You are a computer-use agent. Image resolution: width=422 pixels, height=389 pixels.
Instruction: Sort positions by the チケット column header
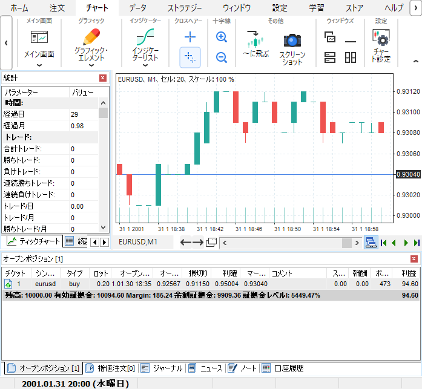pyautogui.click(x=15, y=273)
